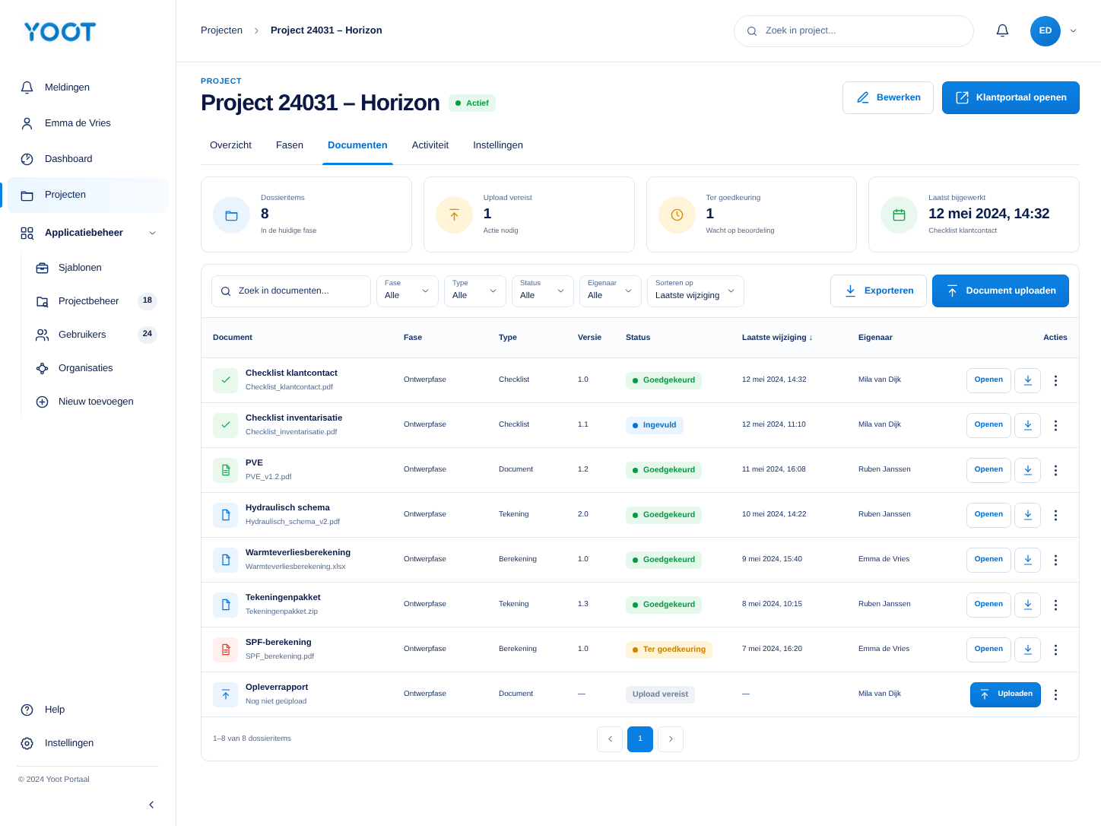Switch to the Instellingen tab
The width and height of the screenshot is (1101, 826).
pos(498,145)
